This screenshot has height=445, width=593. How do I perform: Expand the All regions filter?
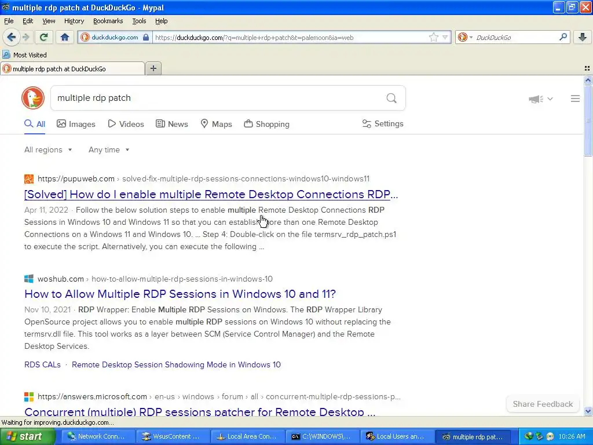click(x=48, y=150)
